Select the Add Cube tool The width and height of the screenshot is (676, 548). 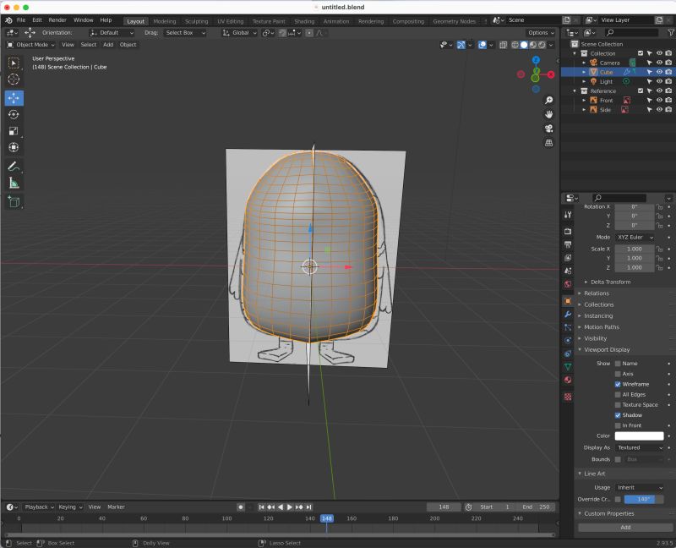click(13, 202)
